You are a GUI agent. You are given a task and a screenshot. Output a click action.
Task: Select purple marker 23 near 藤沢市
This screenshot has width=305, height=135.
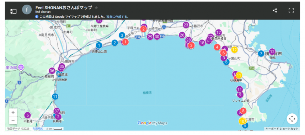pyautogui.click(x=186, y=25)
